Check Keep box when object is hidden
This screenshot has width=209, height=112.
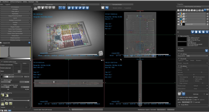point(178,97)
